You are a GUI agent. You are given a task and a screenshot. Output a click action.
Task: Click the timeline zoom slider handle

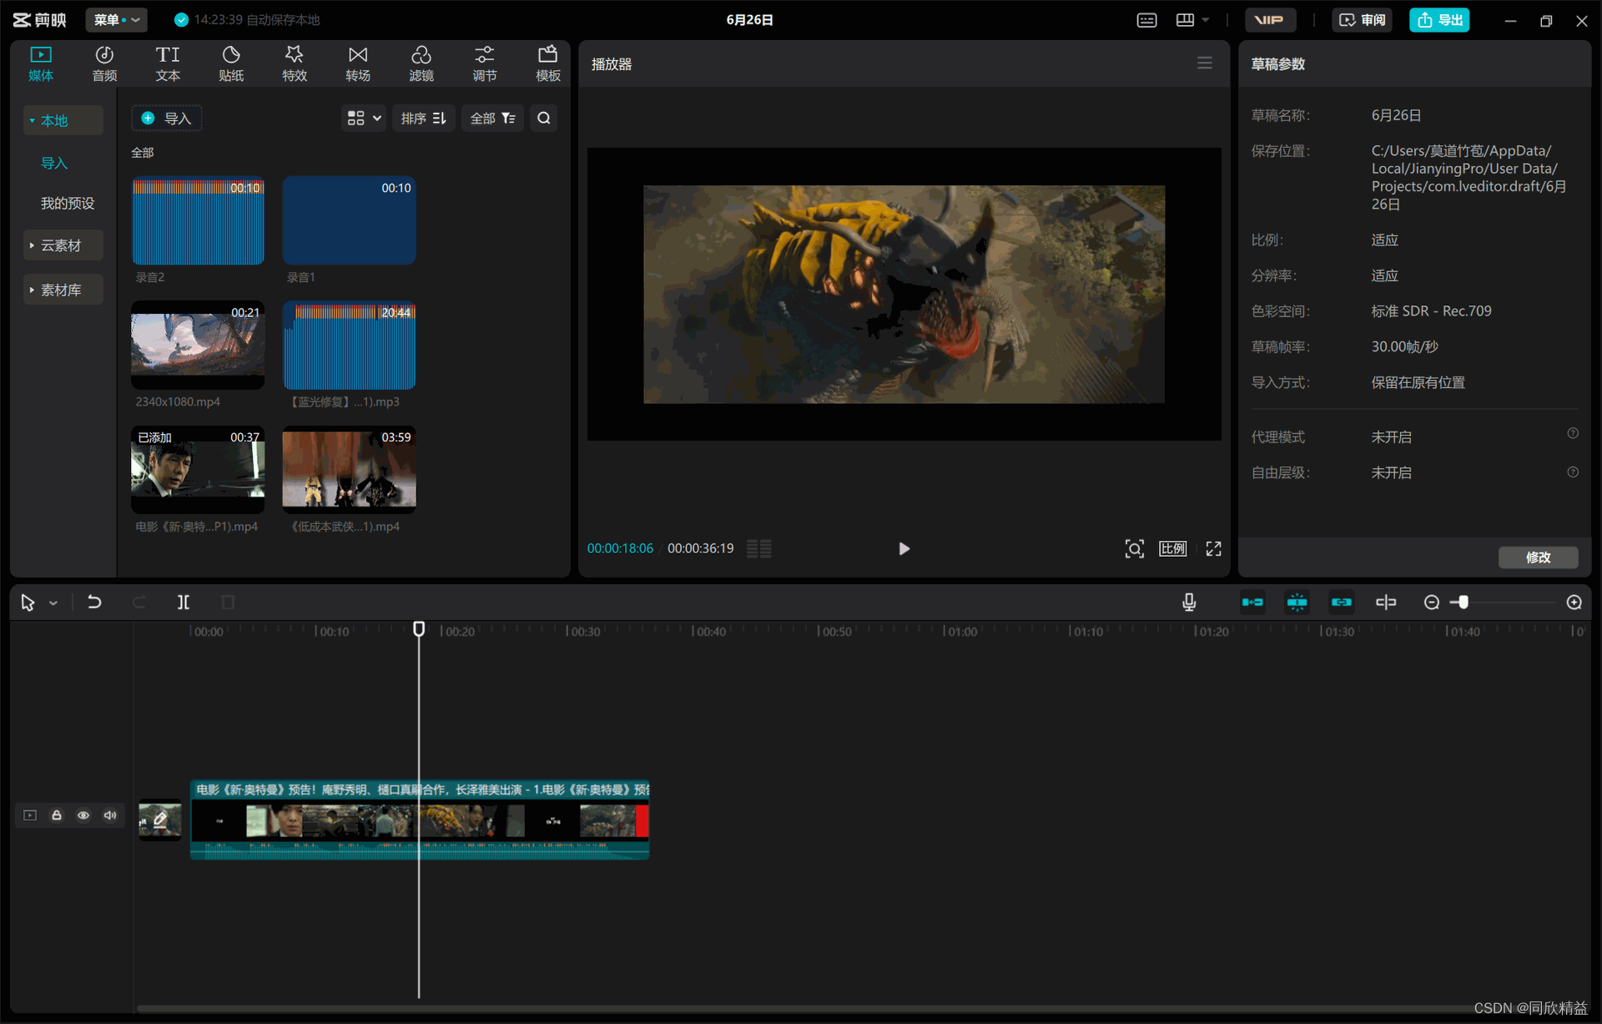point(1463,602)
